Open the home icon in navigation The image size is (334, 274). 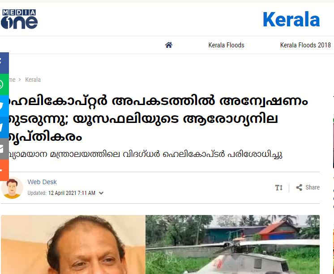pyautogui.click(x=169, y=45)
